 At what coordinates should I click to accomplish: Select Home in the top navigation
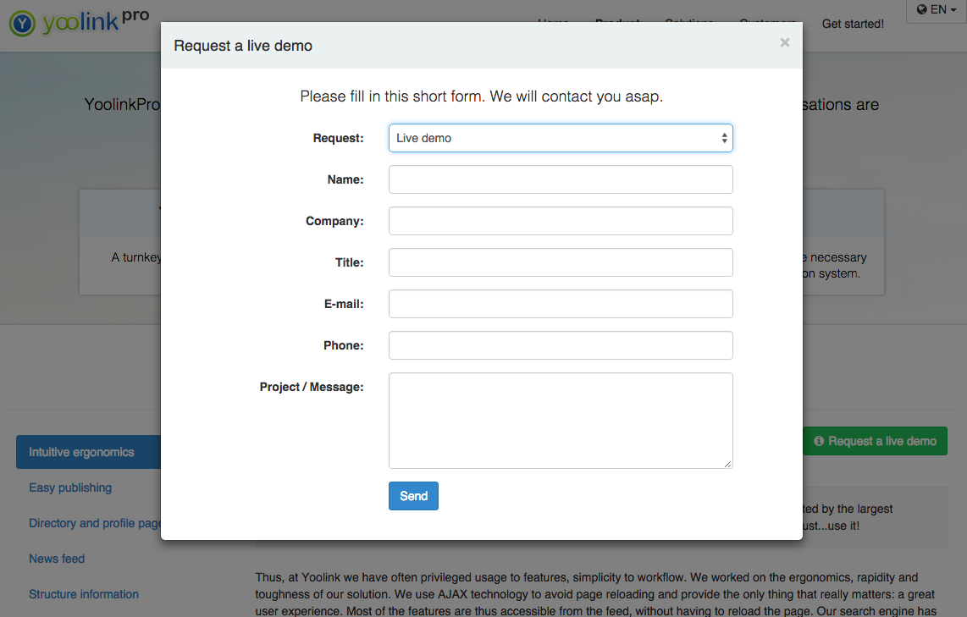553,24
